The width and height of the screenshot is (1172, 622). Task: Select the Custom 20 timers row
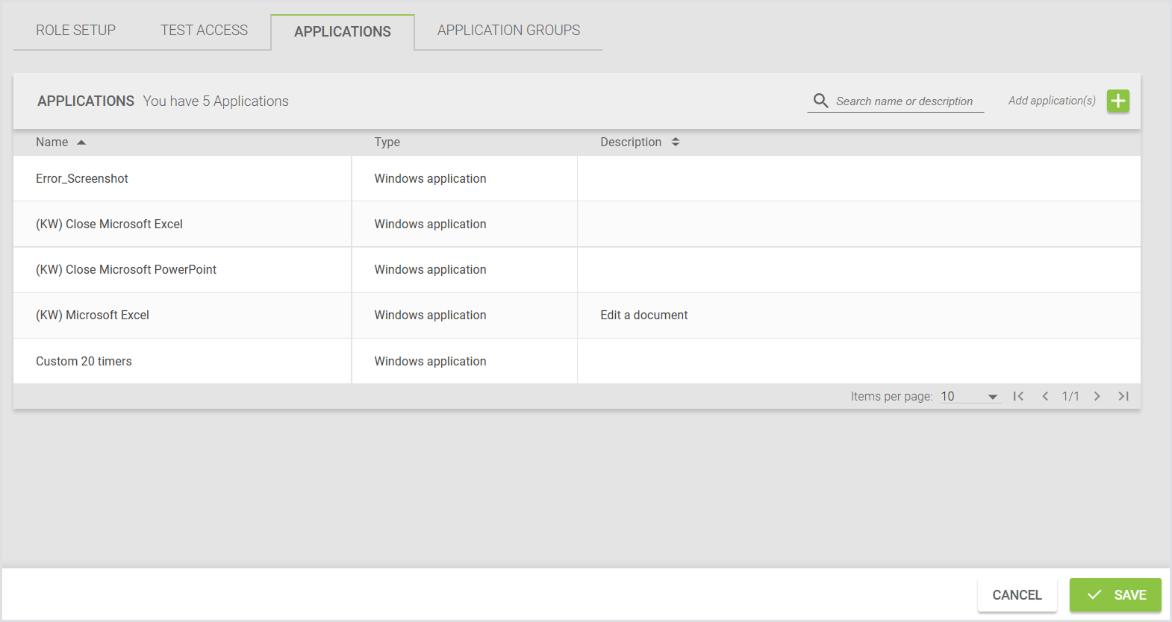pyautogui.click(x=84, y=362)
